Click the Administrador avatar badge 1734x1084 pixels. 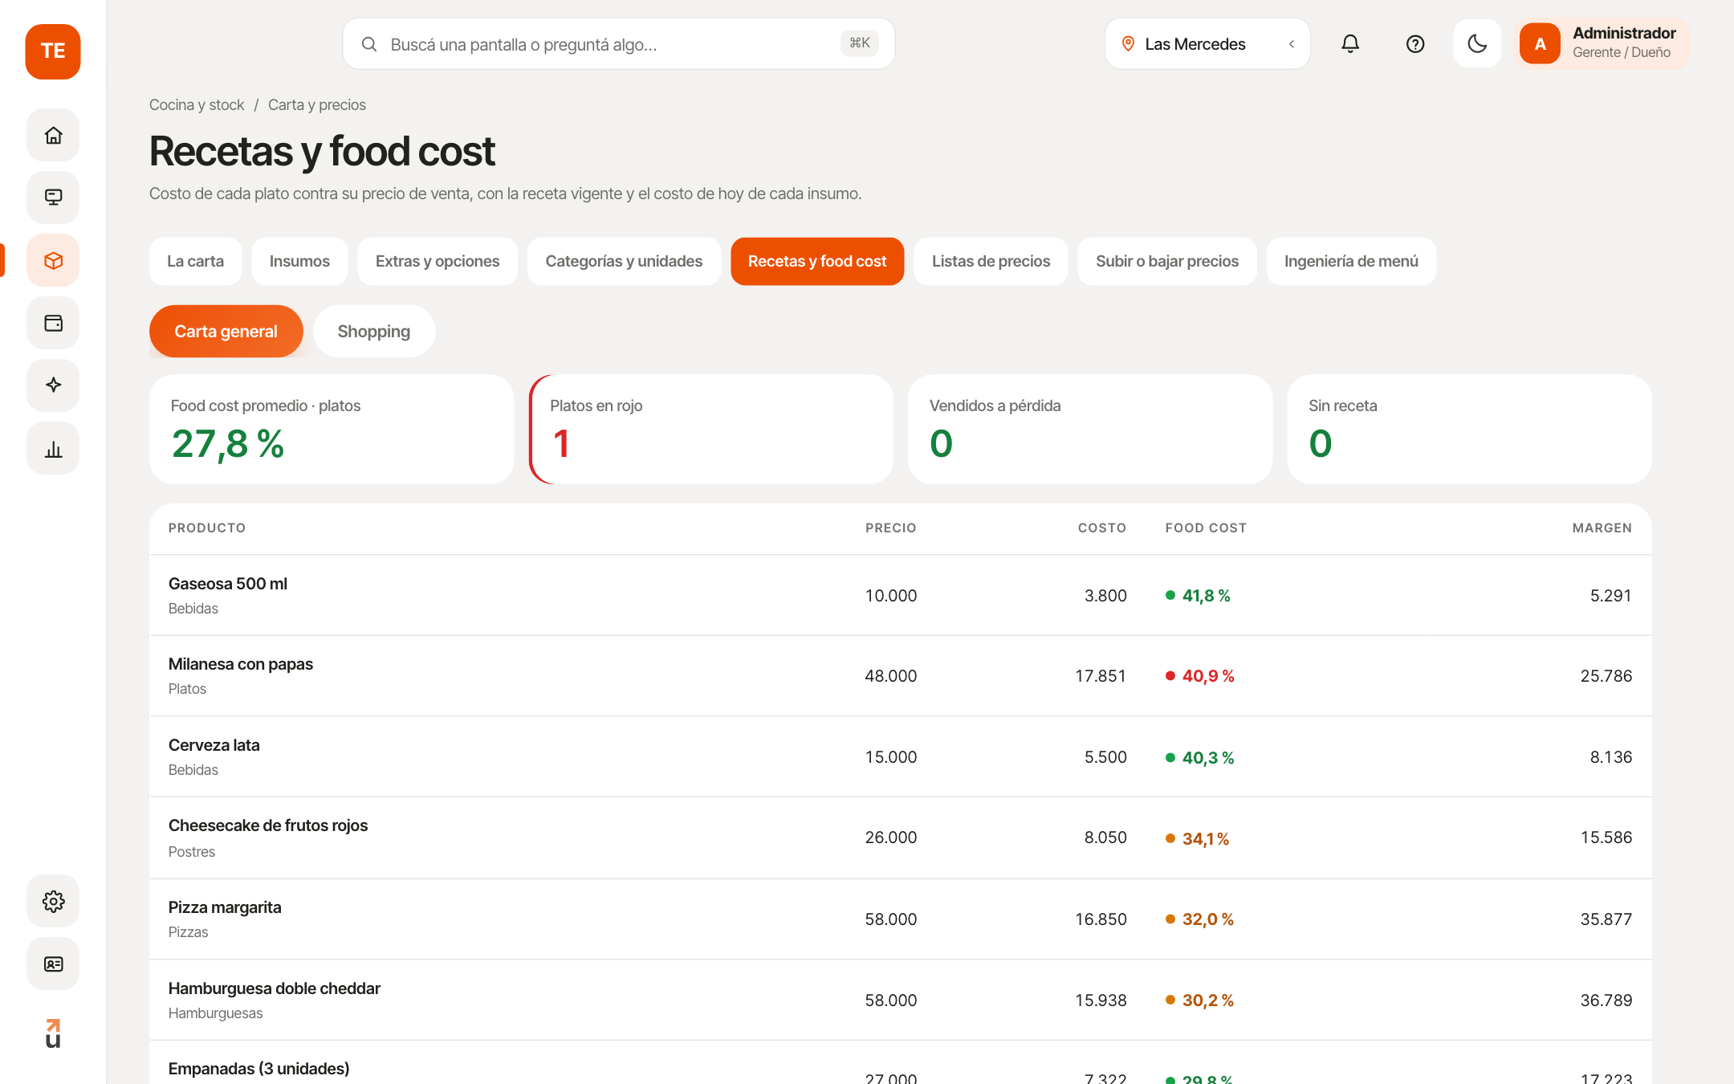click(1540, 43)
